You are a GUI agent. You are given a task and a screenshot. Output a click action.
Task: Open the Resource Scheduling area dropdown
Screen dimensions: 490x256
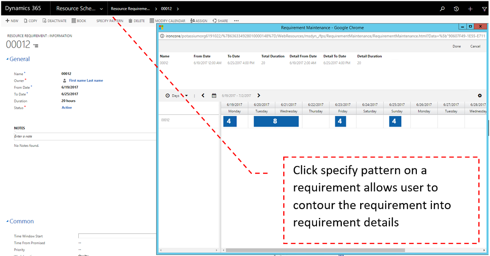(79, 9)
